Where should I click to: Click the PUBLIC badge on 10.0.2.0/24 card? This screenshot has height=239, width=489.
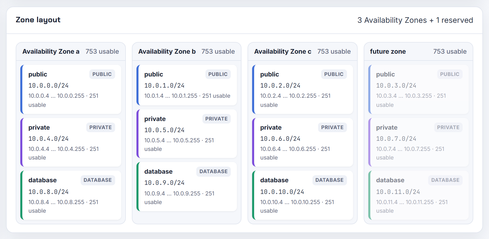tap(334, 74)
